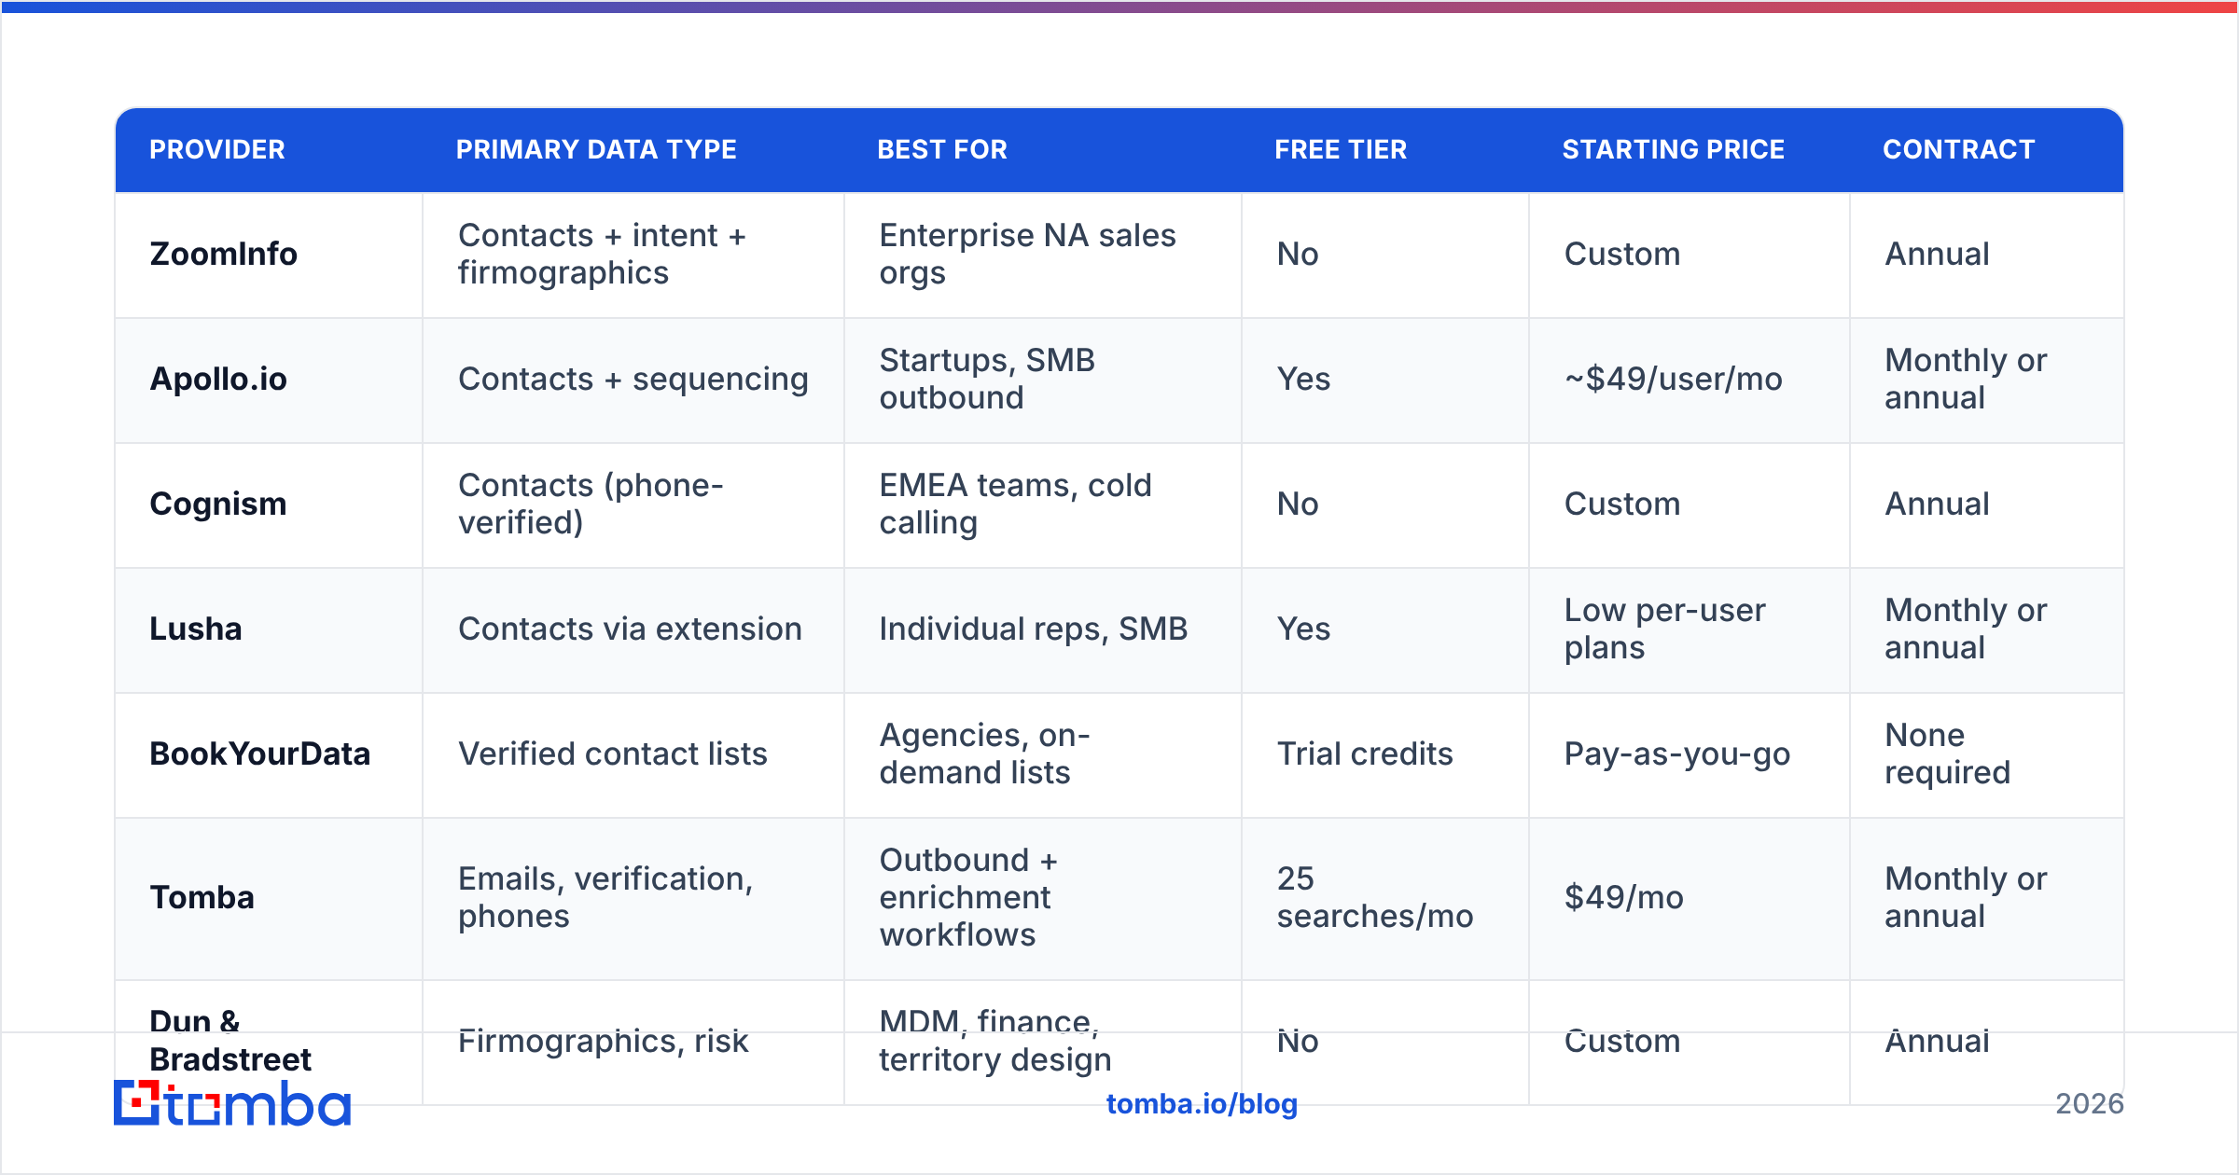Click 'Low per-user plans' price cell
This screenshot has height=1175, width=2239.
click(1690, 629)
